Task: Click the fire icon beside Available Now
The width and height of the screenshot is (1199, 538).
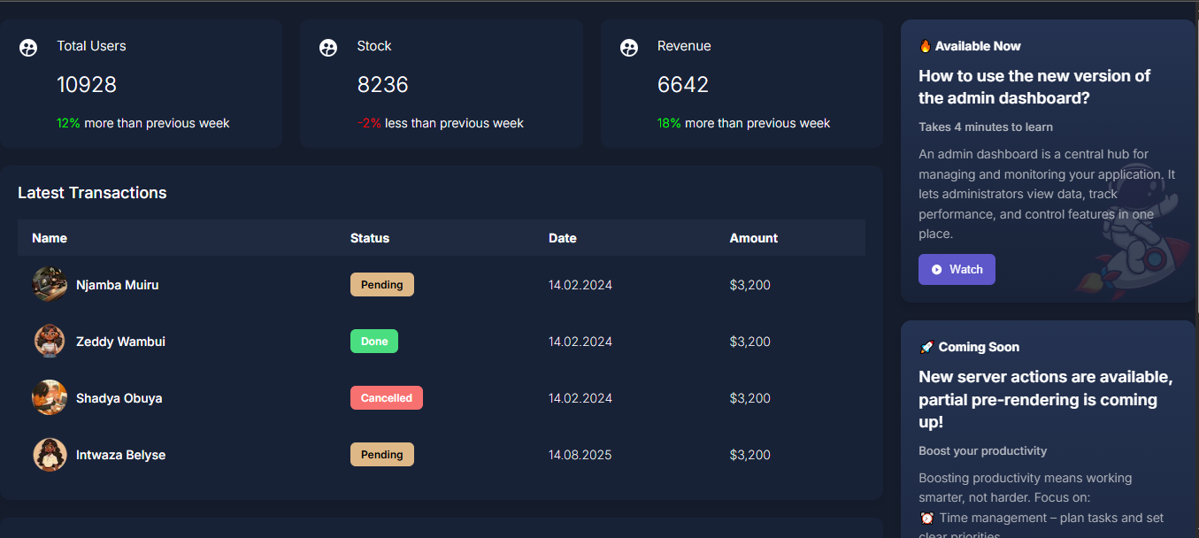Action: (926, 46)
